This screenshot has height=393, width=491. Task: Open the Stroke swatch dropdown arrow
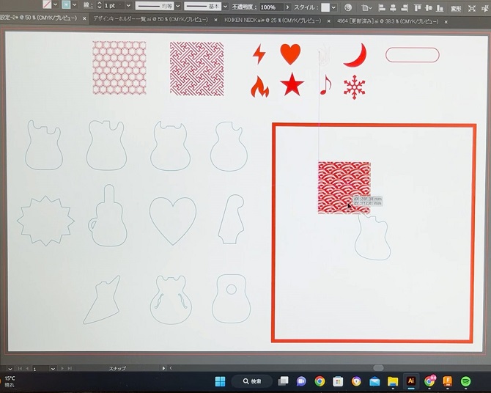click(75, 5)
